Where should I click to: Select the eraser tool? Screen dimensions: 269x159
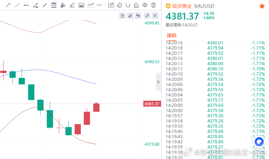119,5
